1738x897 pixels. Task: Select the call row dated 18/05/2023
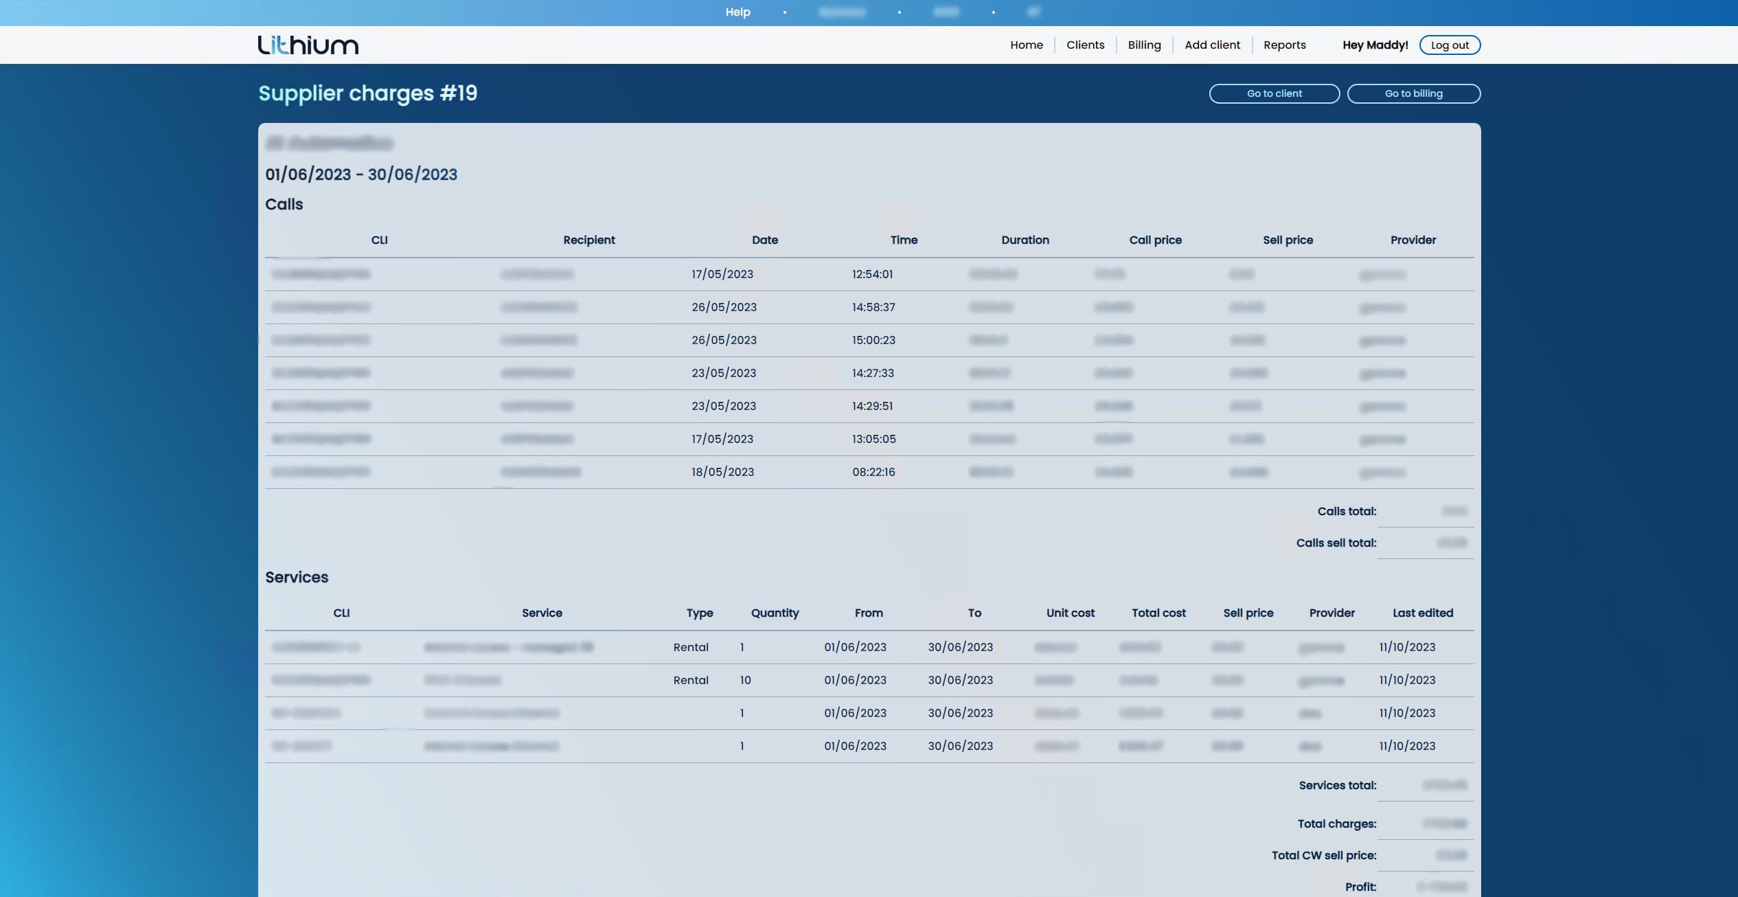pyautogui.click(x=869, y=472)
